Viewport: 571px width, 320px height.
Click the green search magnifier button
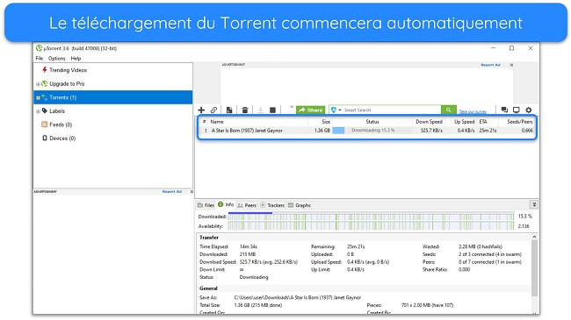click(x=449, y=110)
